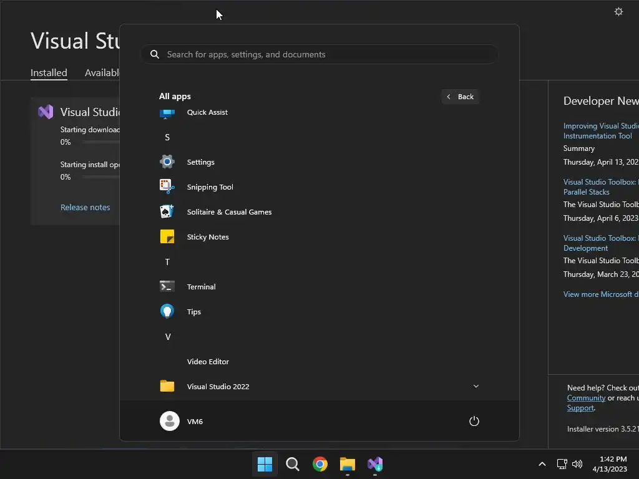
Task: Switch to Available tab in Installer
Action: (102, 73)
